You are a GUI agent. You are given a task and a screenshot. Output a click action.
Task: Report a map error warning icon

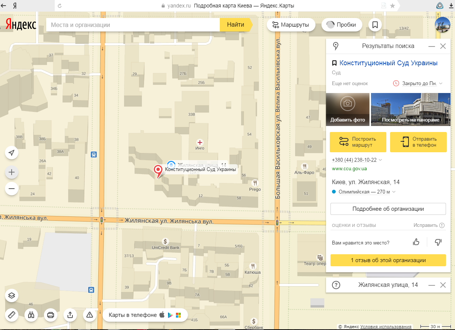[90, 315]
